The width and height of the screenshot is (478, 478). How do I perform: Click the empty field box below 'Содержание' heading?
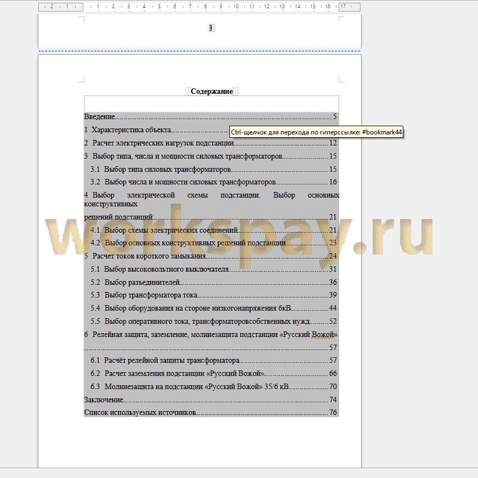click(211, 104)
